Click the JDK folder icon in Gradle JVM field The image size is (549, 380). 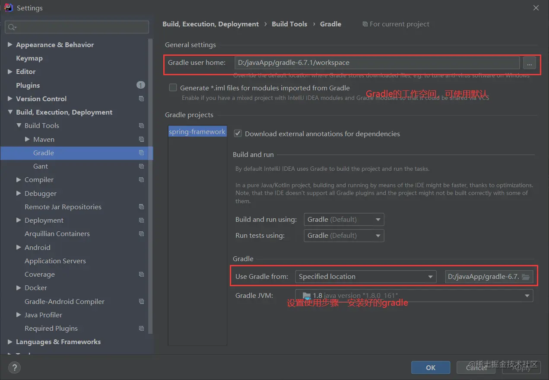307,296
